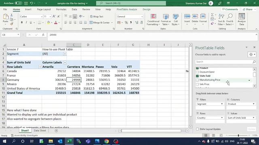Switch to Data tab

pyautogui.click(x=74, y=9)
